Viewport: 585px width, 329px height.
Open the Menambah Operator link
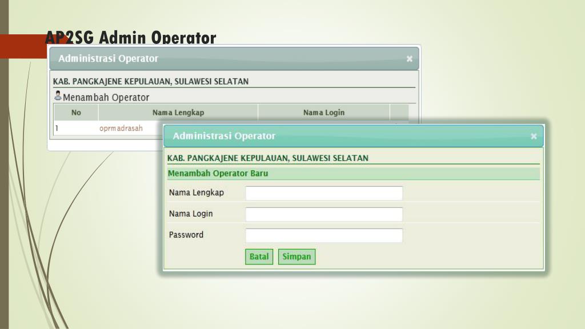tap(106, 97)
